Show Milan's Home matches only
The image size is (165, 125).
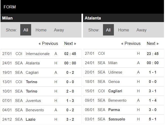click(x=41, y=30)
